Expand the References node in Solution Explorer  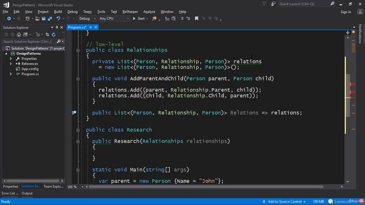click(x=11, y=64)
